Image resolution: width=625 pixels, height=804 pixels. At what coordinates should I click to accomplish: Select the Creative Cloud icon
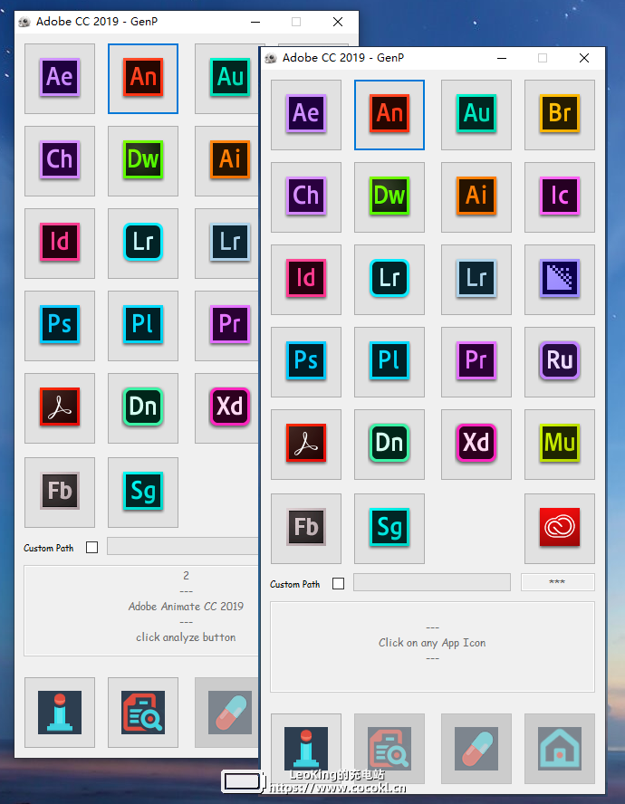point(559,529)
